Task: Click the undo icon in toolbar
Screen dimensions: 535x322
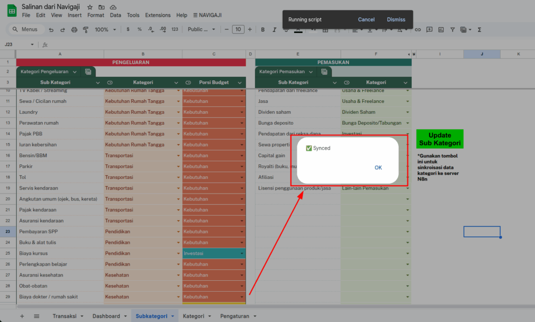Action: click(52, 30)
